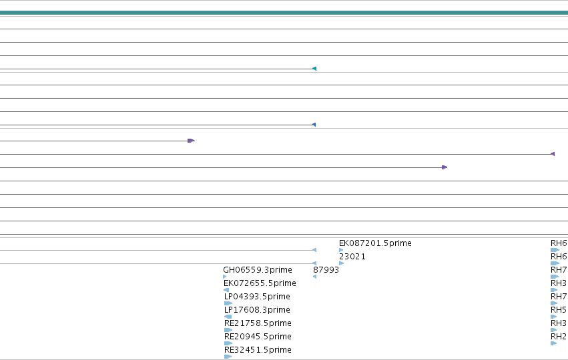Click the shortest purple transcript's right arrowhead
Viewport: 568px width, 360px height.
tap(192, 141)
